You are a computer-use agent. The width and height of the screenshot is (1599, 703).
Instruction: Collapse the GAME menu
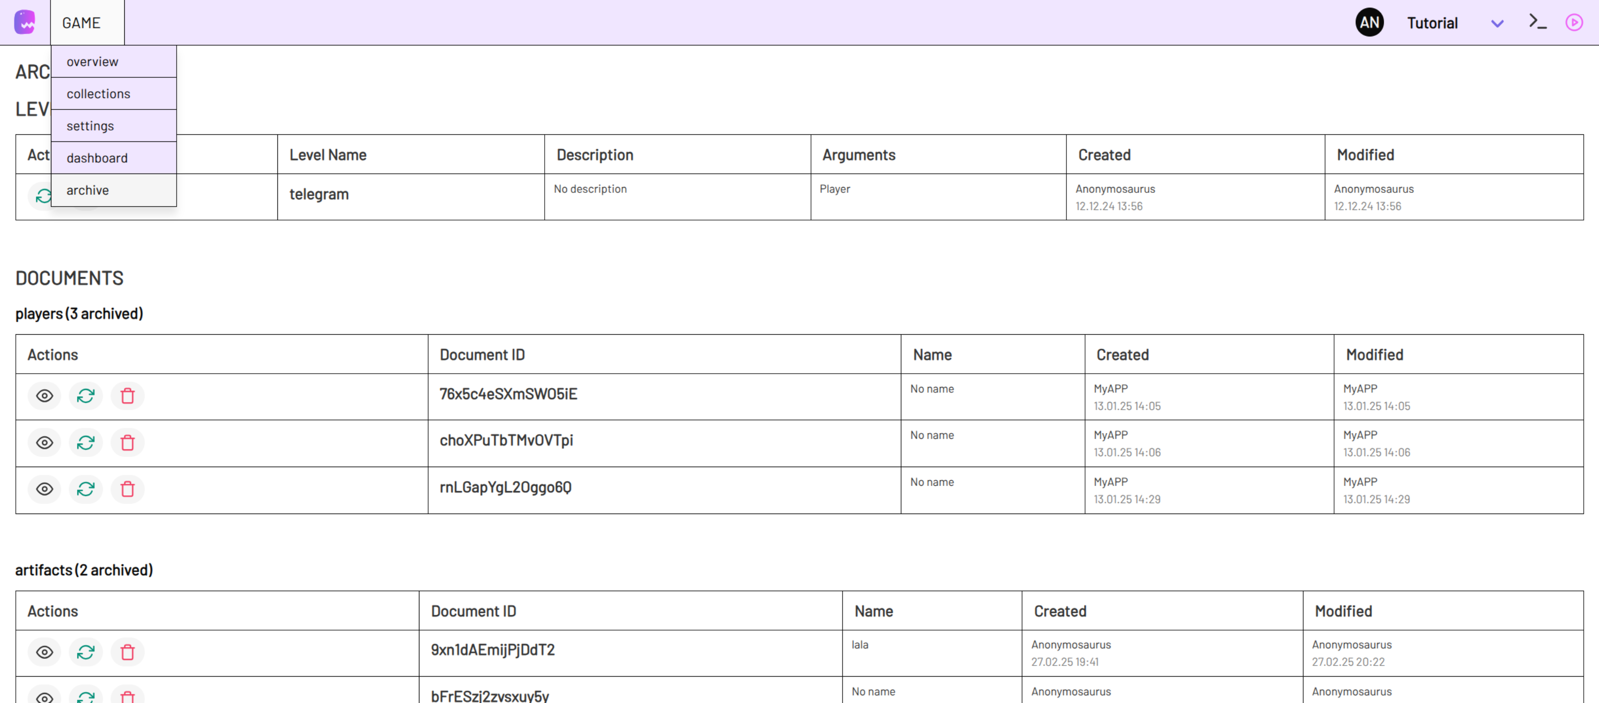[81, 23]
